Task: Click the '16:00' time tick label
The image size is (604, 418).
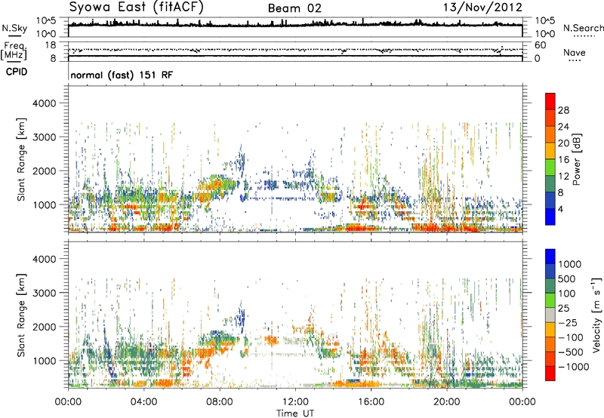Action: (x=371, y=402)
